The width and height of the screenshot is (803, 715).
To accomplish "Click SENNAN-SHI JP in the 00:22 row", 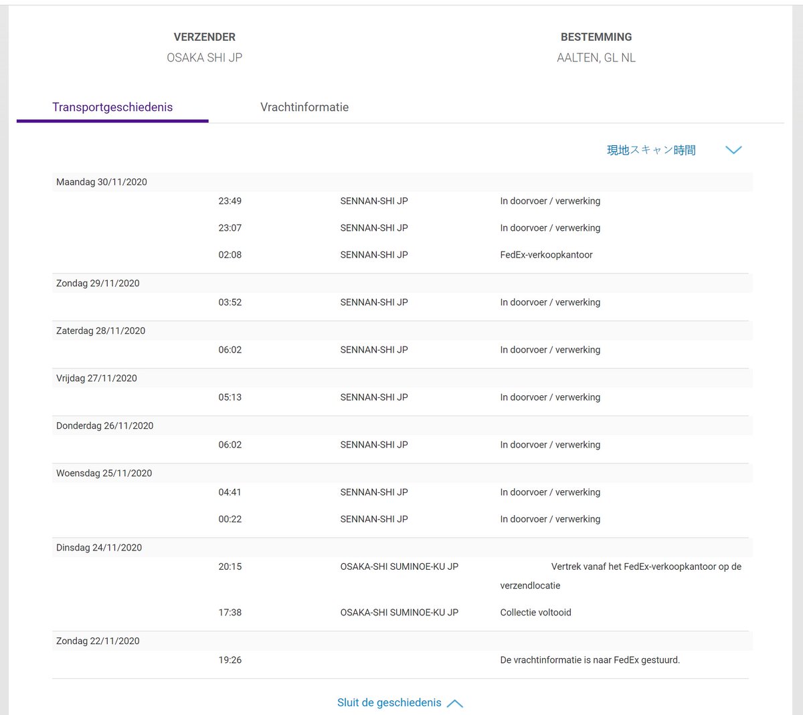I will [x=374, y=518].
